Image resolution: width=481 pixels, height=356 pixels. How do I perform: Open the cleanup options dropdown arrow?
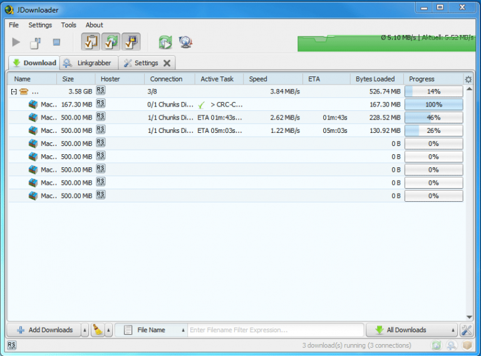pyautogui.click(x=108, y=330)
